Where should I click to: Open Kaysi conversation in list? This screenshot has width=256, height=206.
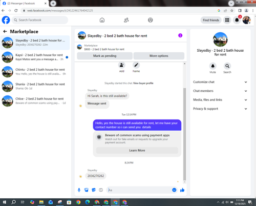pyautogui.click(x=35, y=57)
